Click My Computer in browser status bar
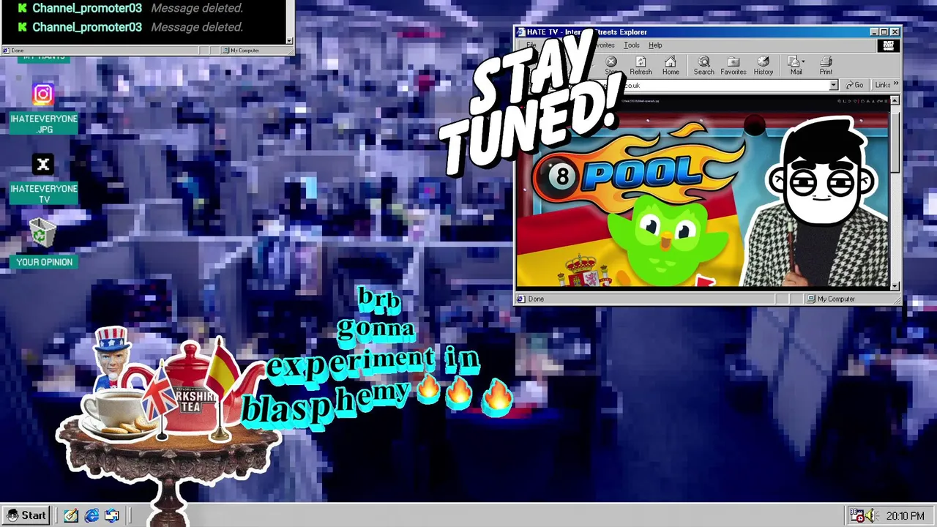The image size is (937, 527). coord(836,299)
